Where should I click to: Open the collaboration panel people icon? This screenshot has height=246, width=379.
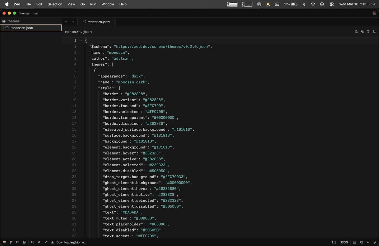tap(24, 242)
